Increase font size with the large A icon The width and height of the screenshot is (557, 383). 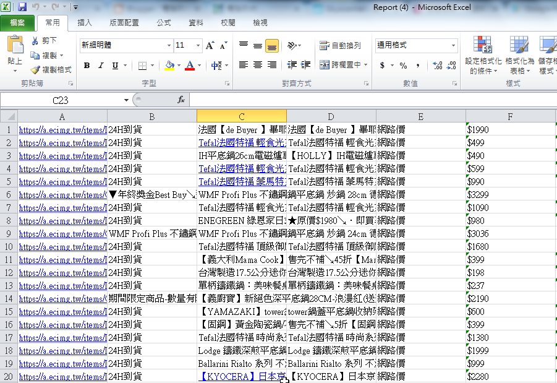click(x=210, y=46)
